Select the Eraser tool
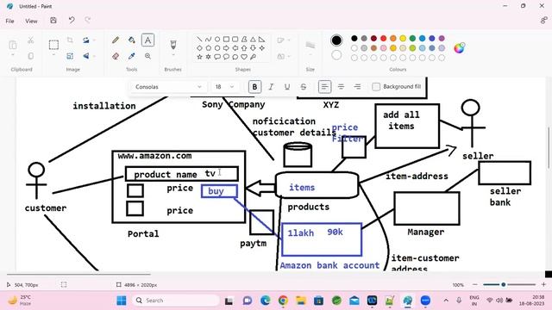This screenshot has height=310, width=552. coord(116,56)
